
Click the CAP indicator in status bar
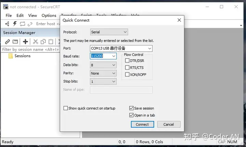coord(222,142)
